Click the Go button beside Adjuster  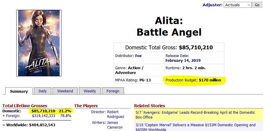pyautogui.click(x=257, y=5)
